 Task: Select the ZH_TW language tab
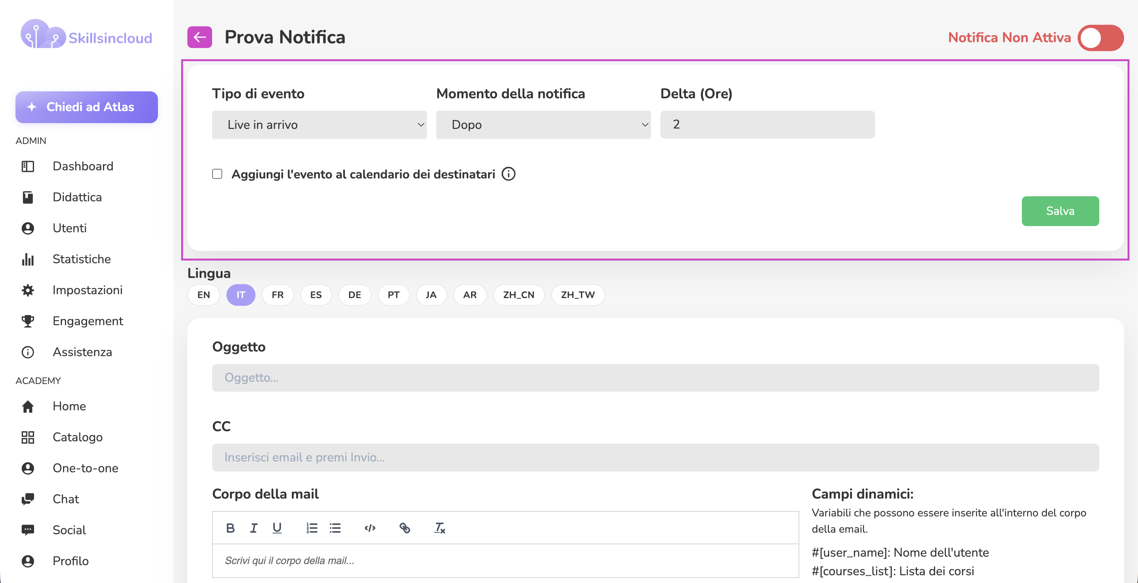[x=578, y=295]
